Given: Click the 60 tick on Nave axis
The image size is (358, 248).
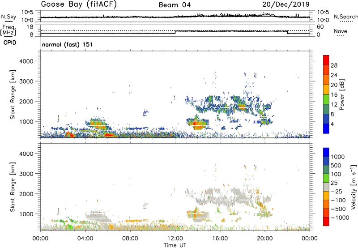Looking at the screenshot, I should (320, 27).
